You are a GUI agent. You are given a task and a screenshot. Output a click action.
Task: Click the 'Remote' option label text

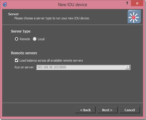[25, 39]
